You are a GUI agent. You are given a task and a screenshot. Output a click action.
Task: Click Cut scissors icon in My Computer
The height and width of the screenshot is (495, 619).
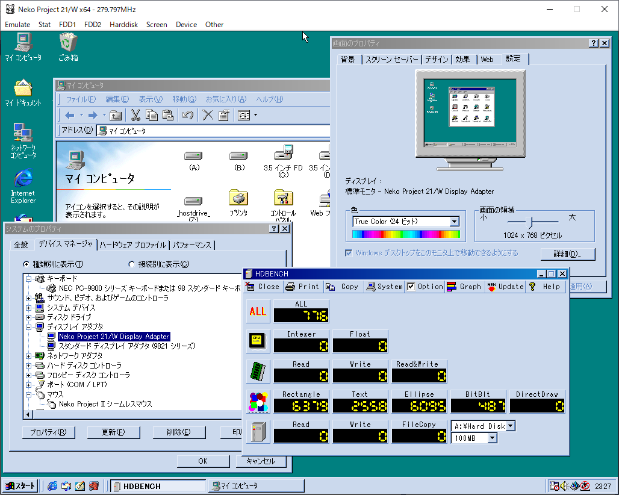pyautogui.click(x=135, y=115)
